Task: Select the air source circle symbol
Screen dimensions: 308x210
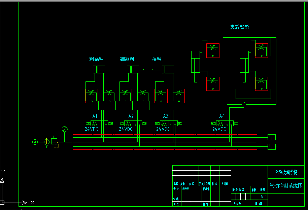Action: pyautogui.click(x=35, y=142)
